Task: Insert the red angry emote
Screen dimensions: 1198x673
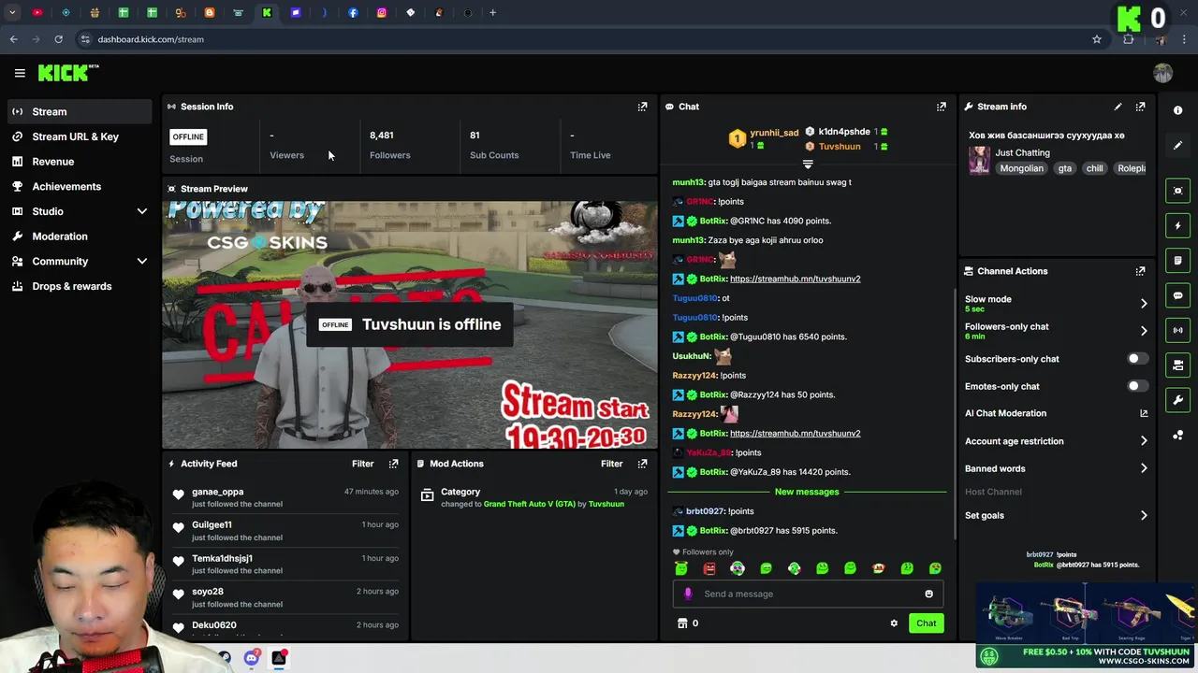Action: 709,568
